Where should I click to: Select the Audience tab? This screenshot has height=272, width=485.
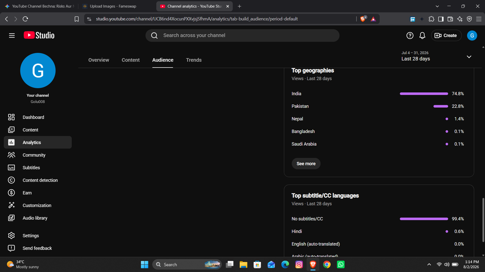coord(163,60)
